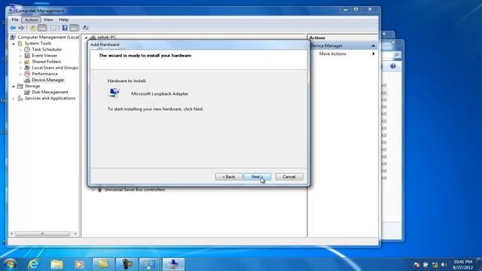482x271 pixels.
Task: Open the Help menu
Action: point(63,20)
